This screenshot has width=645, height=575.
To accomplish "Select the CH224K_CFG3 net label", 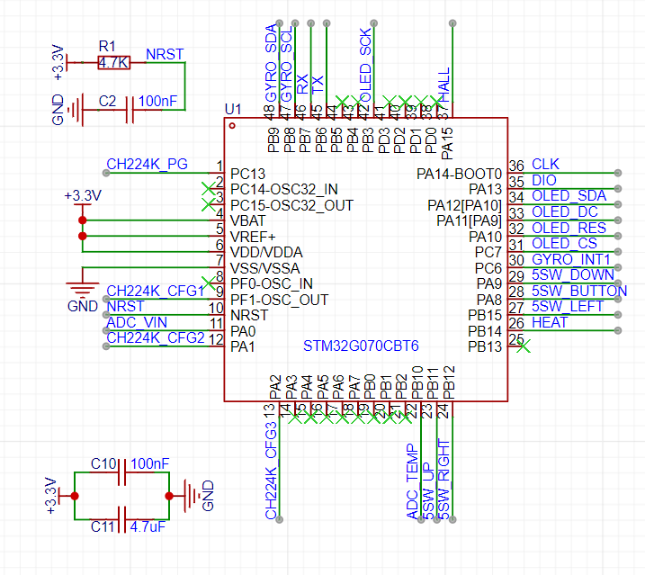I will [271, 472].
